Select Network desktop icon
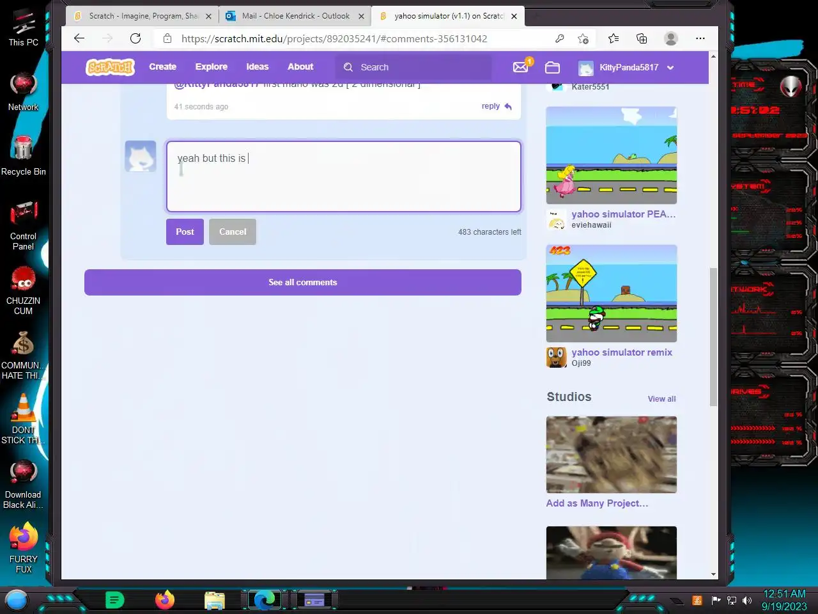Screen dimensions: 818x614 24,92
